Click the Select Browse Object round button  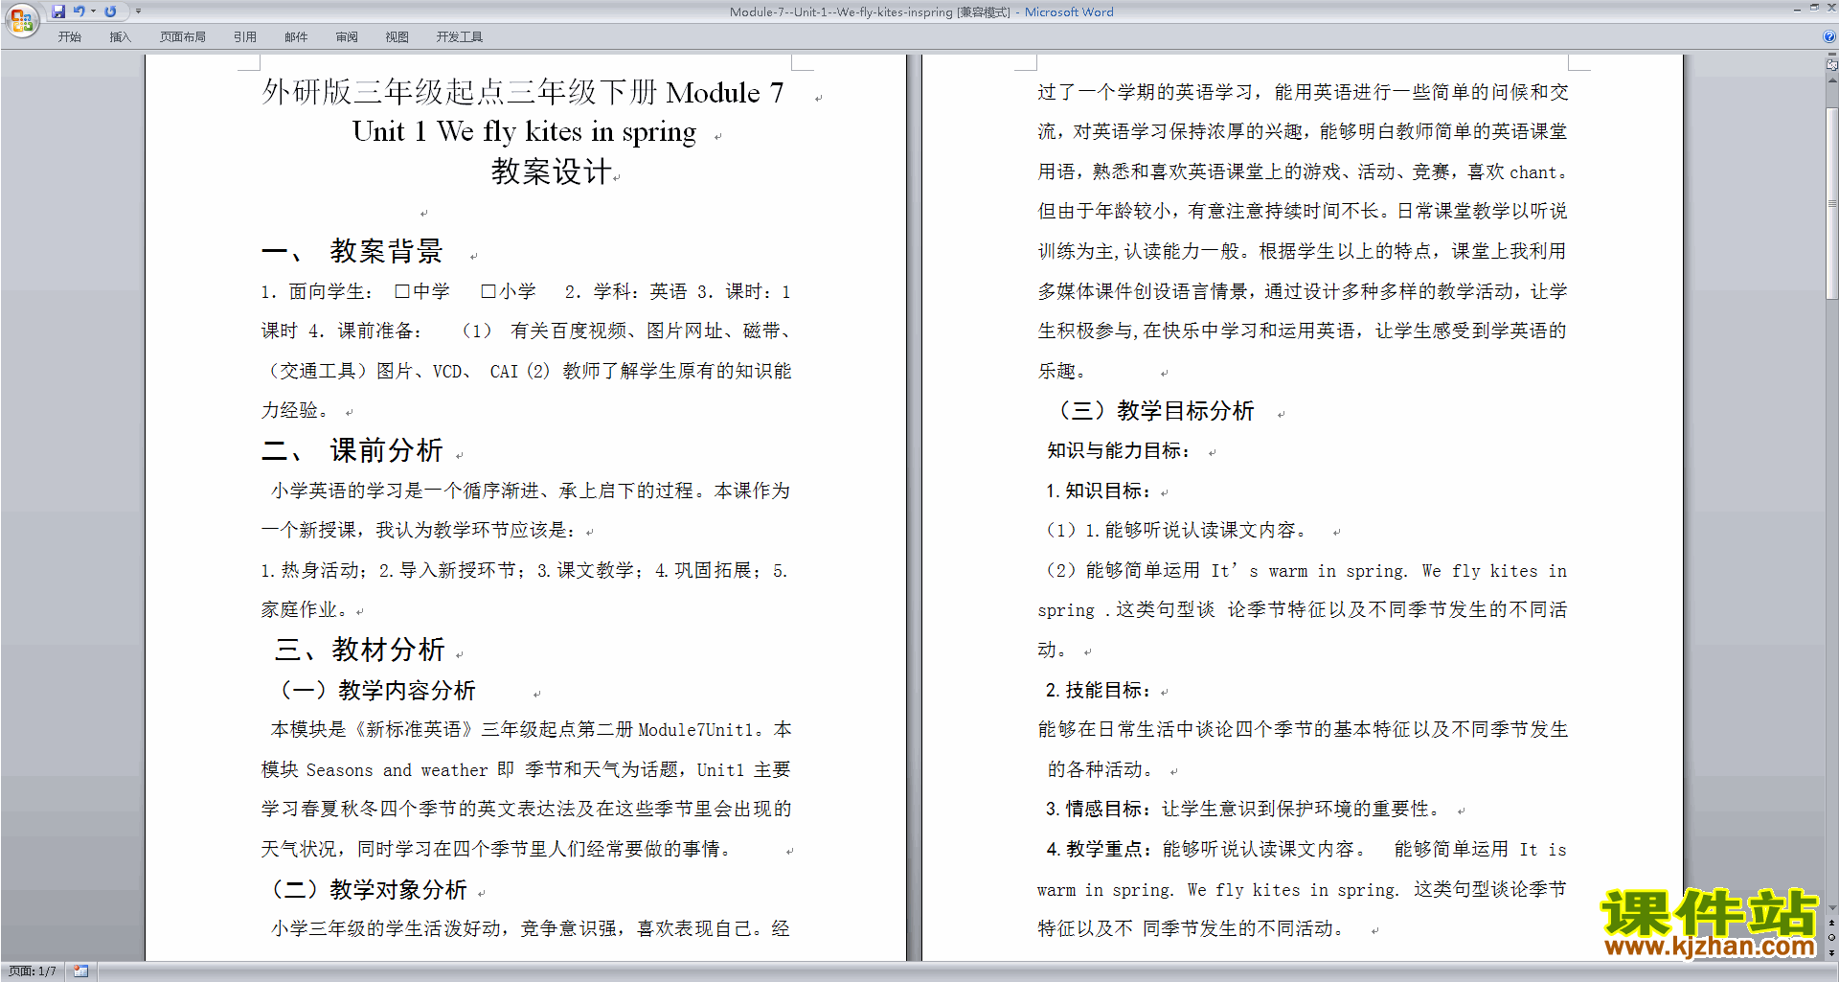point(1832,938)
